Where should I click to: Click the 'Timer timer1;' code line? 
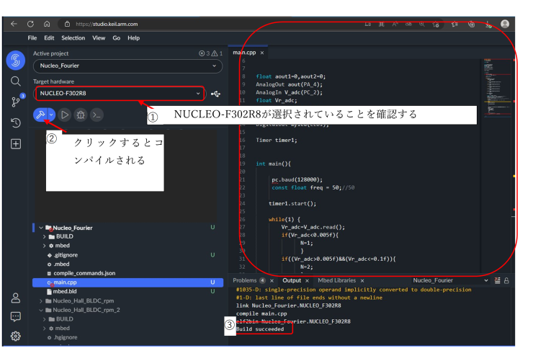[277, 140]
